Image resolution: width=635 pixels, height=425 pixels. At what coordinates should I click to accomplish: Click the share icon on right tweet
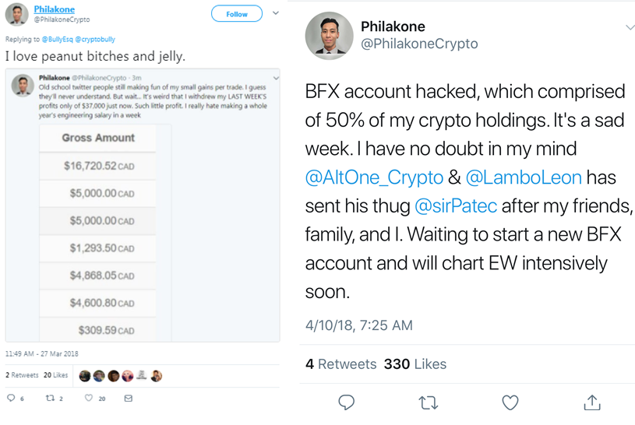592,402
